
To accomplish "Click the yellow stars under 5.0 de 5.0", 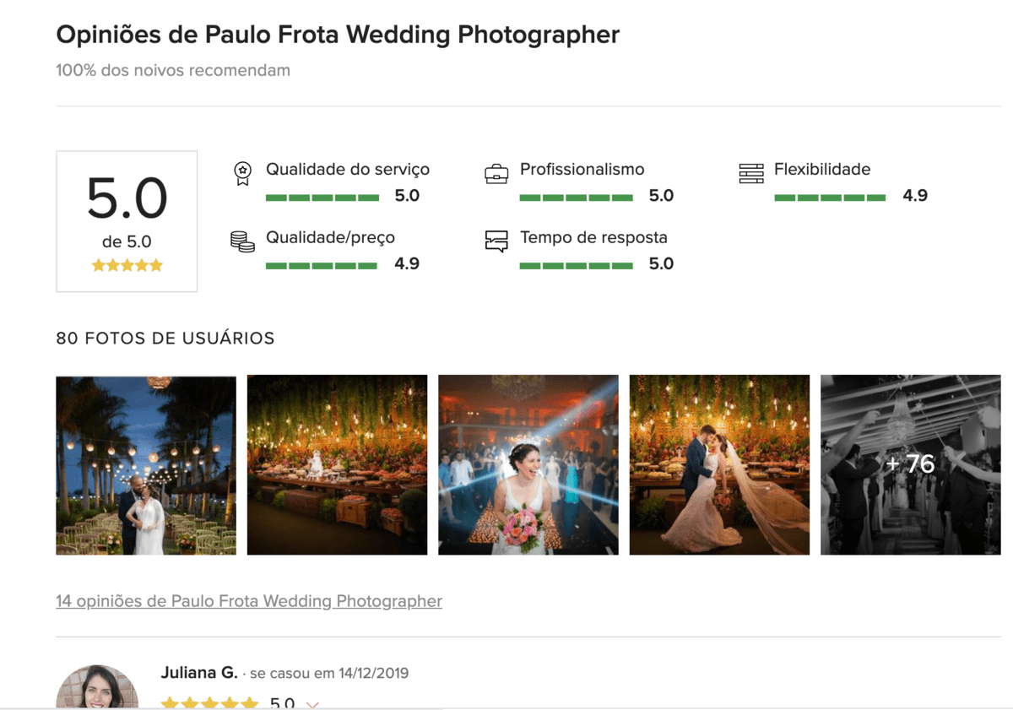I will (x=127, y=265).
